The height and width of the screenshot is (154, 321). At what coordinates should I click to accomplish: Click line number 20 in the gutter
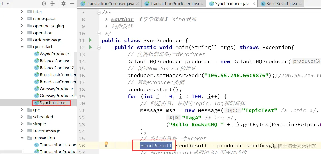pos(82,104)
